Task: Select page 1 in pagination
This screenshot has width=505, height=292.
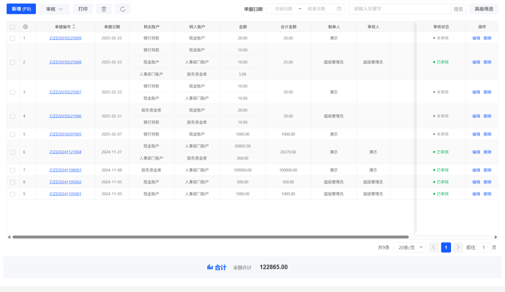Action: click(x=446, y=247)
